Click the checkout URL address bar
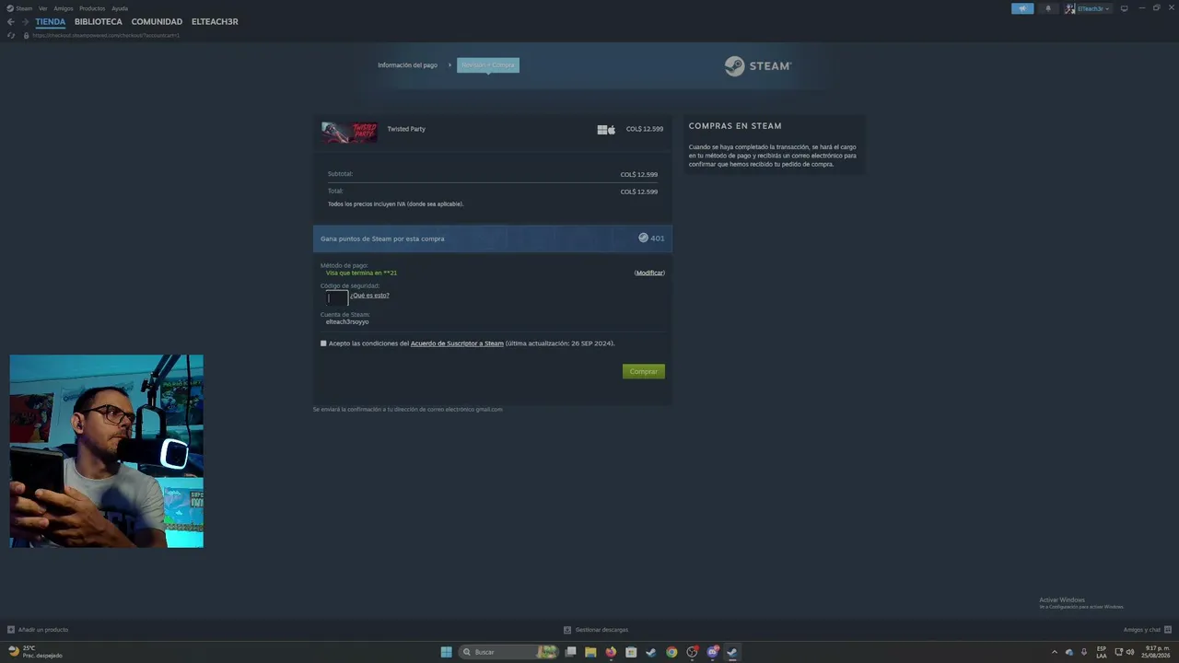This screenshot has width=1179, height=663. pos(106,35)
